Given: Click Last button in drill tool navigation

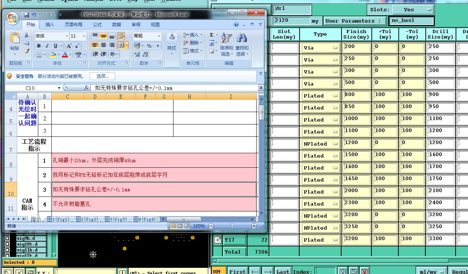Looking at the screenshot, I should (x=282, y=271).
